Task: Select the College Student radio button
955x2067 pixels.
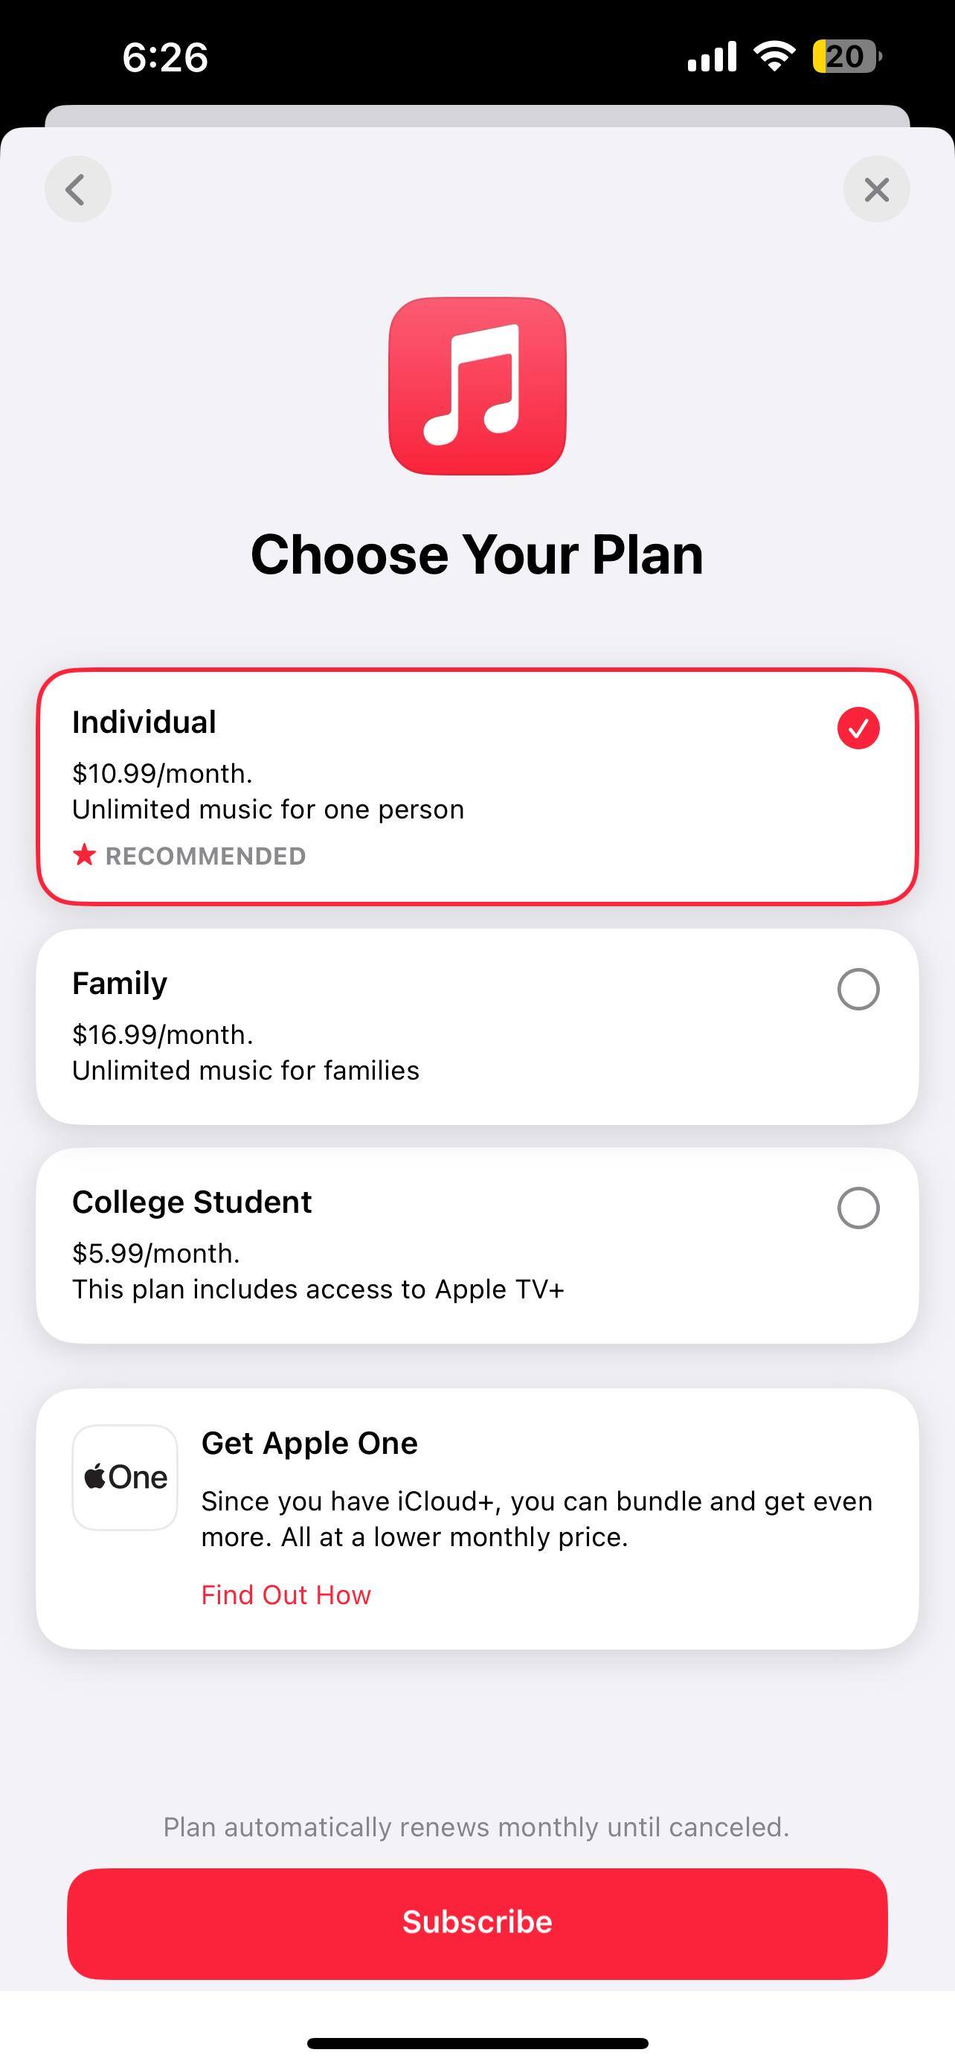Action: 858,1208
